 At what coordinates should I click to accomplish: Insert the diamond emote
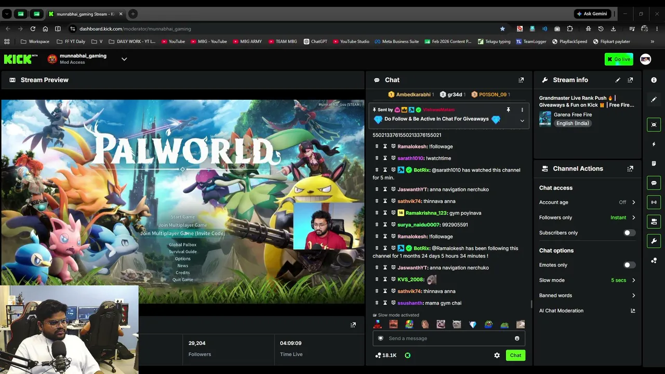click(473, 325)
